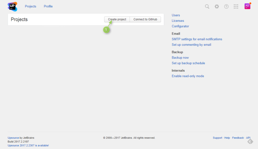Click the Upsource logo icon
The width and height of the screenshot is (258, 149).
pos(13,7)
